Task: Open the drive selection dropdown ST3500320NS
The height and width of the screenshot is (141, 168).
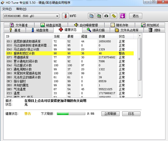Action: click(31, 16)
